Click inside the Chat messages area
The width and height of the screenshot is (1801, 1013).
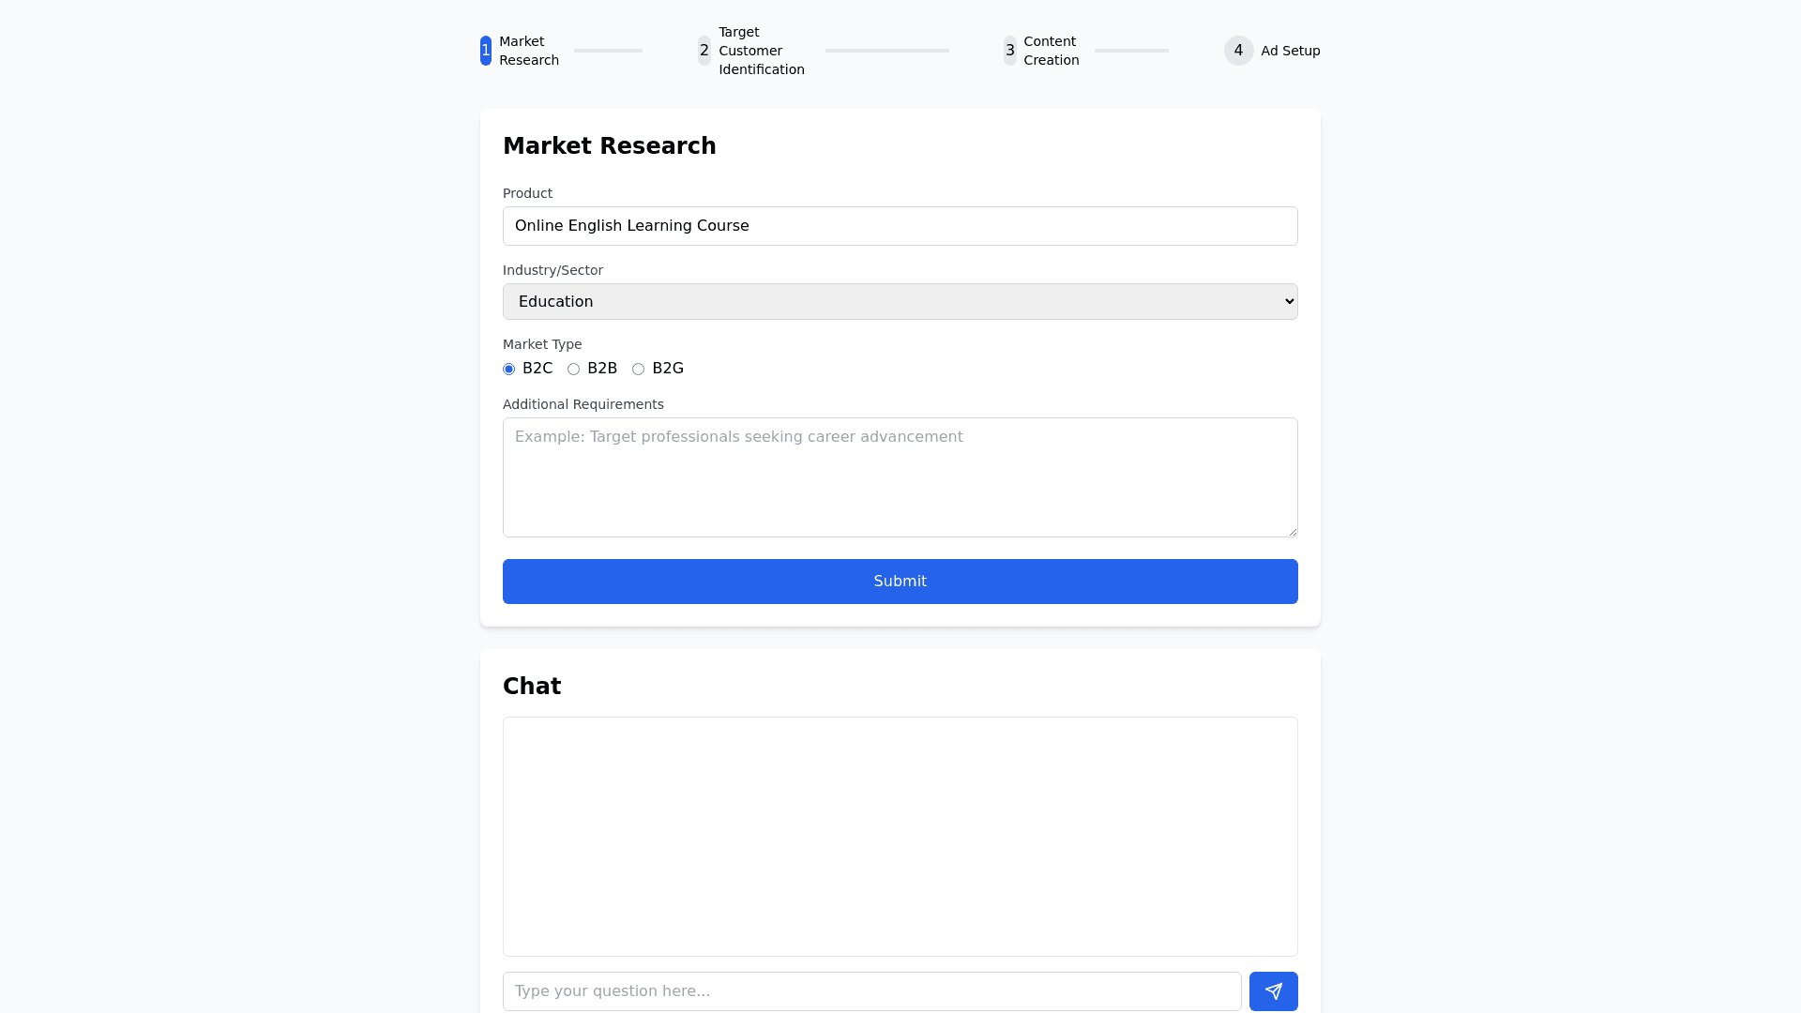900,837
